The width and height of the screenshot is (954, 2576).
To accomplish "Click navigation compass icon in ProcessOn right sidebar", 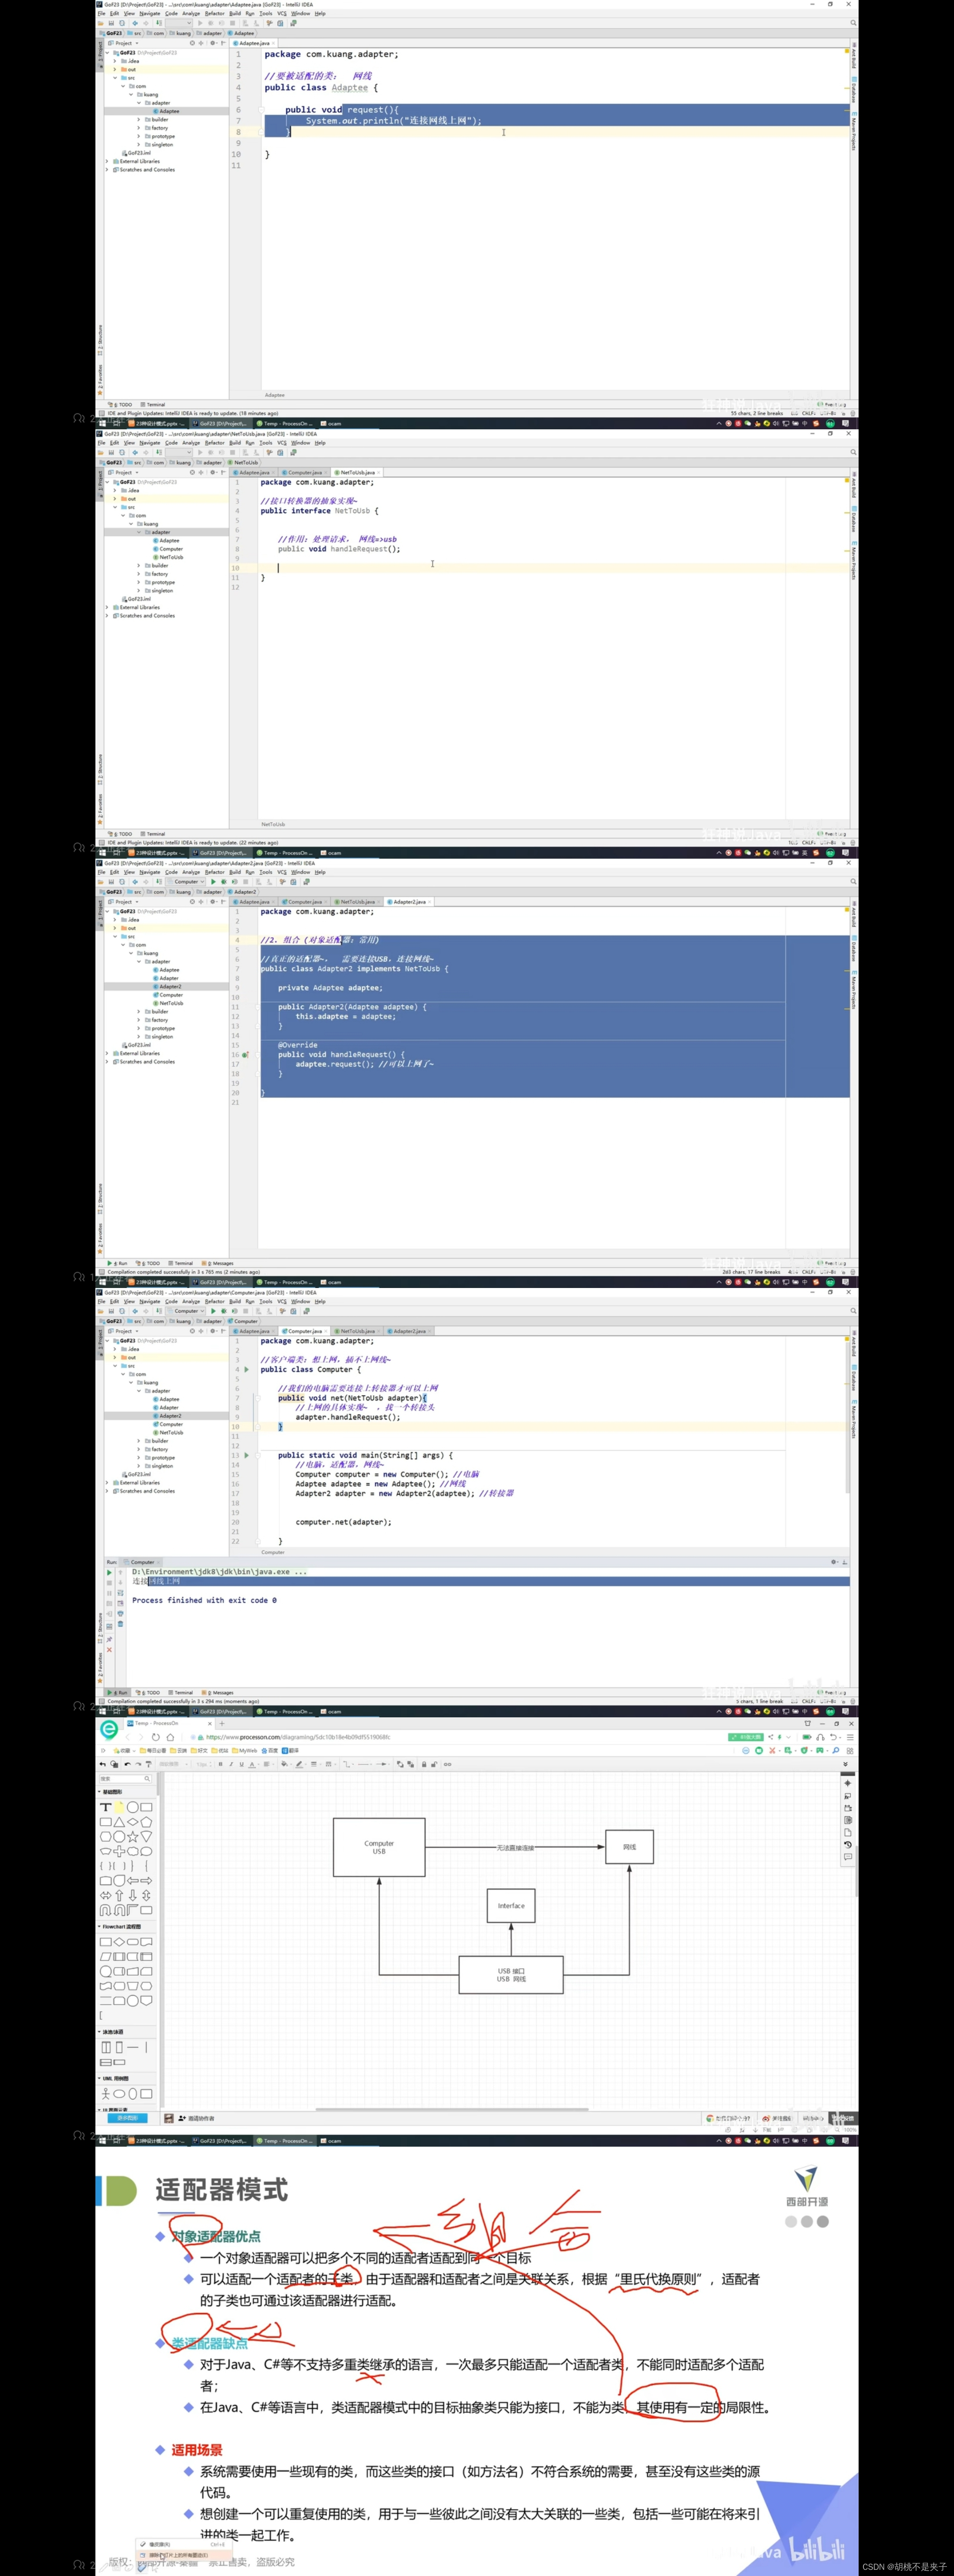I will (x=848, y=1784).
